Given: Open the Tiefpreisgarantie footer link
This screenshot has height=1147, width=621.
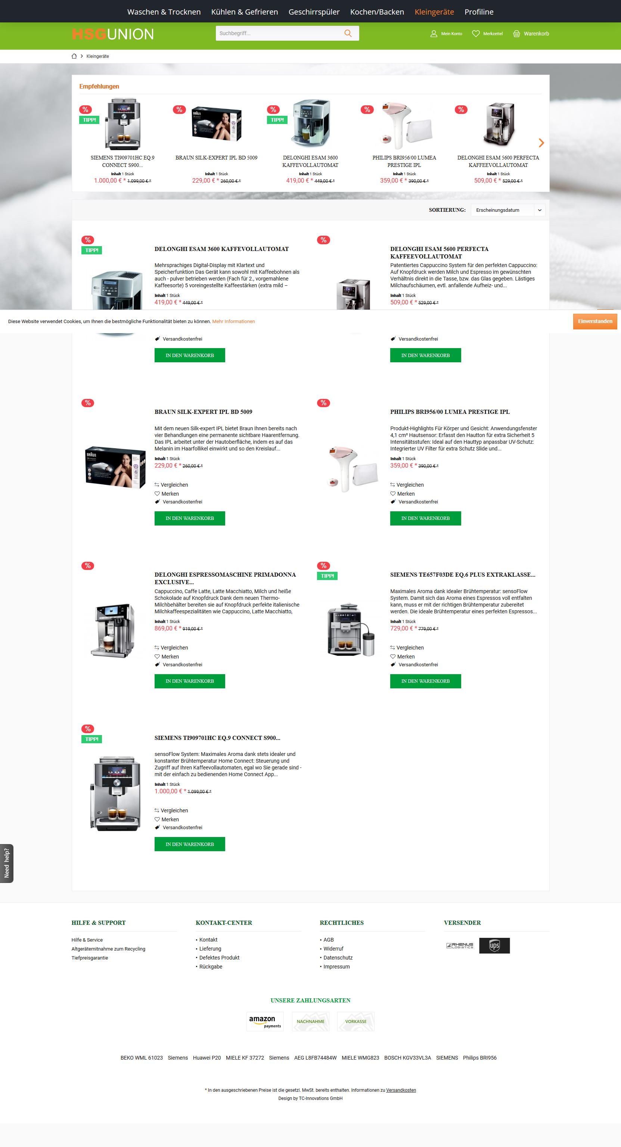Looking at the screenshot, I should click(90, 958).
